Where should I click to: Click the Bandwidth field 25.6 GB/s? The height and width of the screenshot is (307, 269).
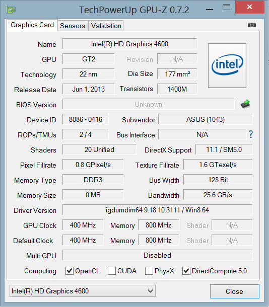coord(218,195)
